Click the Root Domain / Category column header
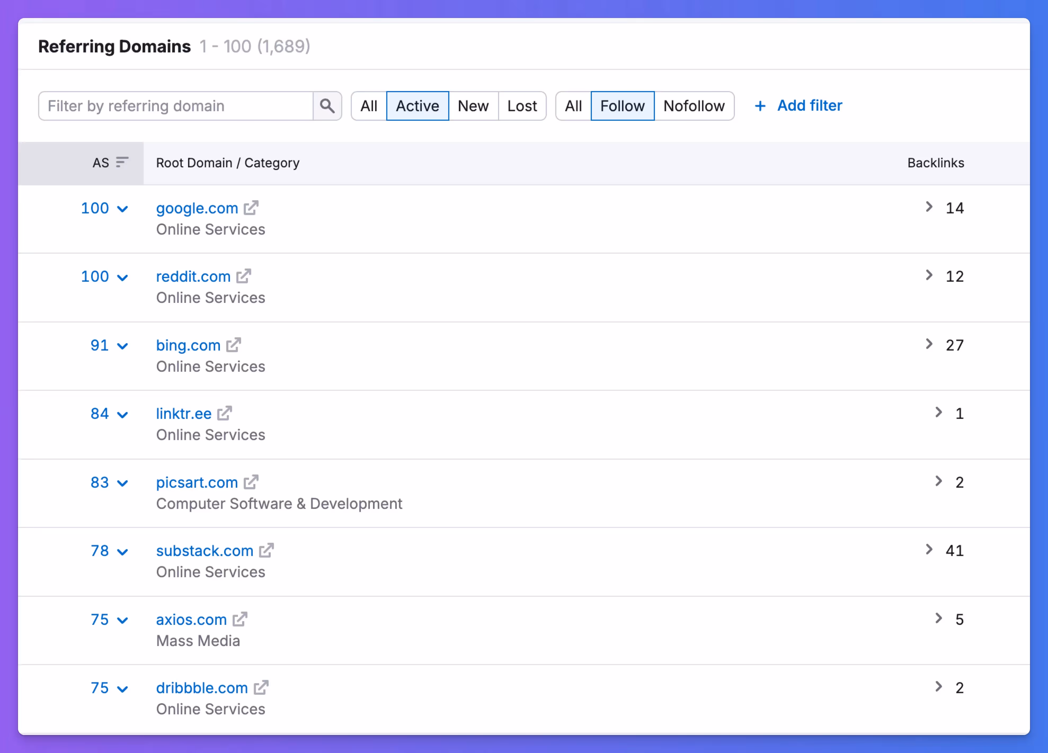The height and width of the screenshot is (753, 1048). [228, 163]
